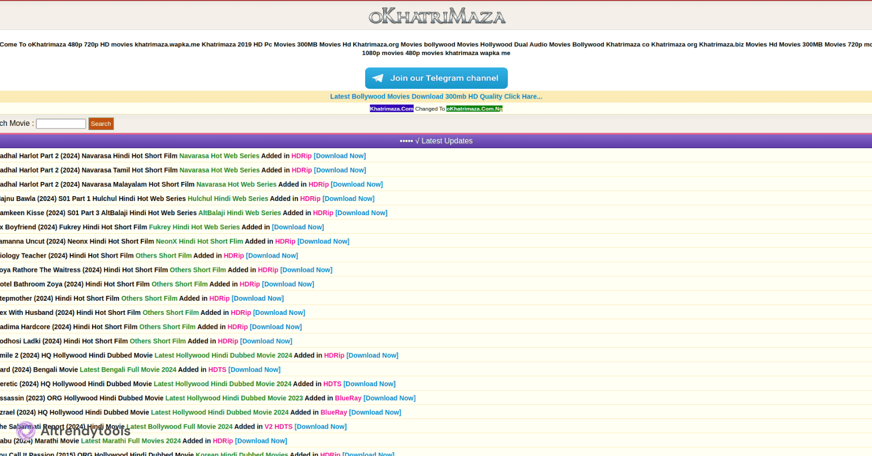Open Navarasa Hindi Hot Short Film Download Now
Viewport: 872px width, 456px height.
[x=340, y=156]
